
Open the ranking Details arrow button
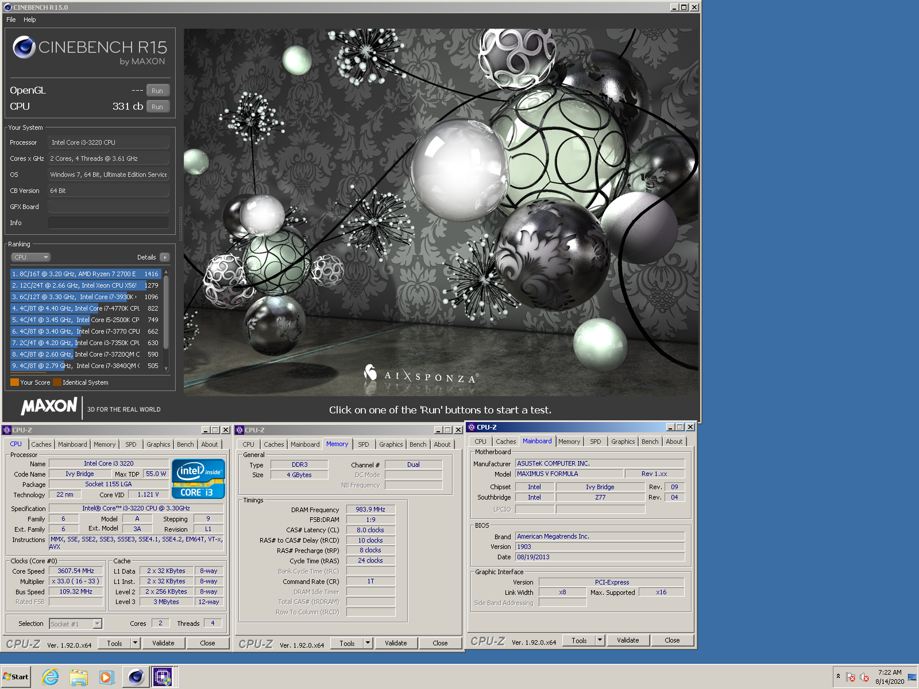pyautogui.click(x=165, y=257)
